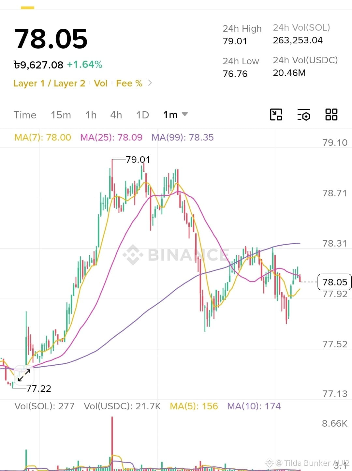352x471 pixels.
Task: Click the 77.13 price axis label
Action: pos(335,394)
